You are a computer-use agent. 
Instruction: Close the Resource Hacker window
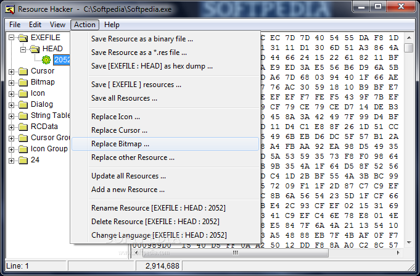point(401,7)
